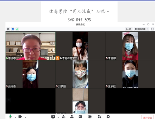Open the settings gear icon
155x119 pixels.
pyautogui.click(x=108, y=117)
